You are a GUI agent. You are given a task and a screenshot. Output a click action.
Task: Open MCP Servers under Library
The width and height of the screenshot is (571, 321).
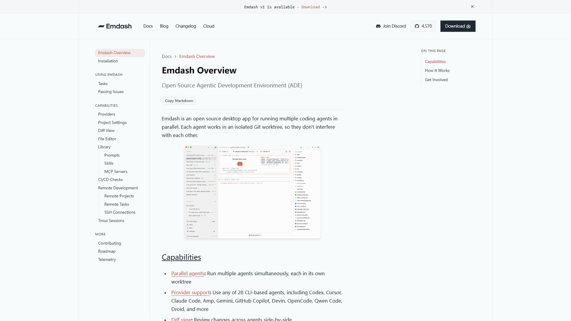pos(116,172)
